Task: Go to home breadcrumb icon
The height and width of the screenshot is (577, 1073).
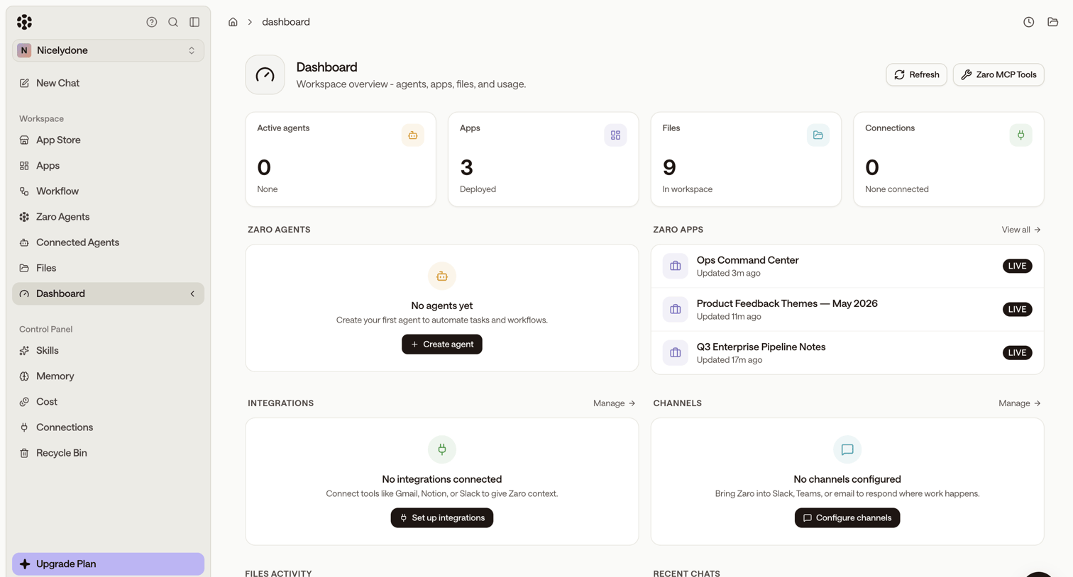Action: tap(233, 22)
